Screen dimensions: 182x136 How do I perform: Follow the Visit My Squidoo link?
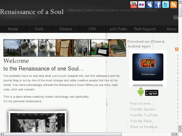click(143, 109)
